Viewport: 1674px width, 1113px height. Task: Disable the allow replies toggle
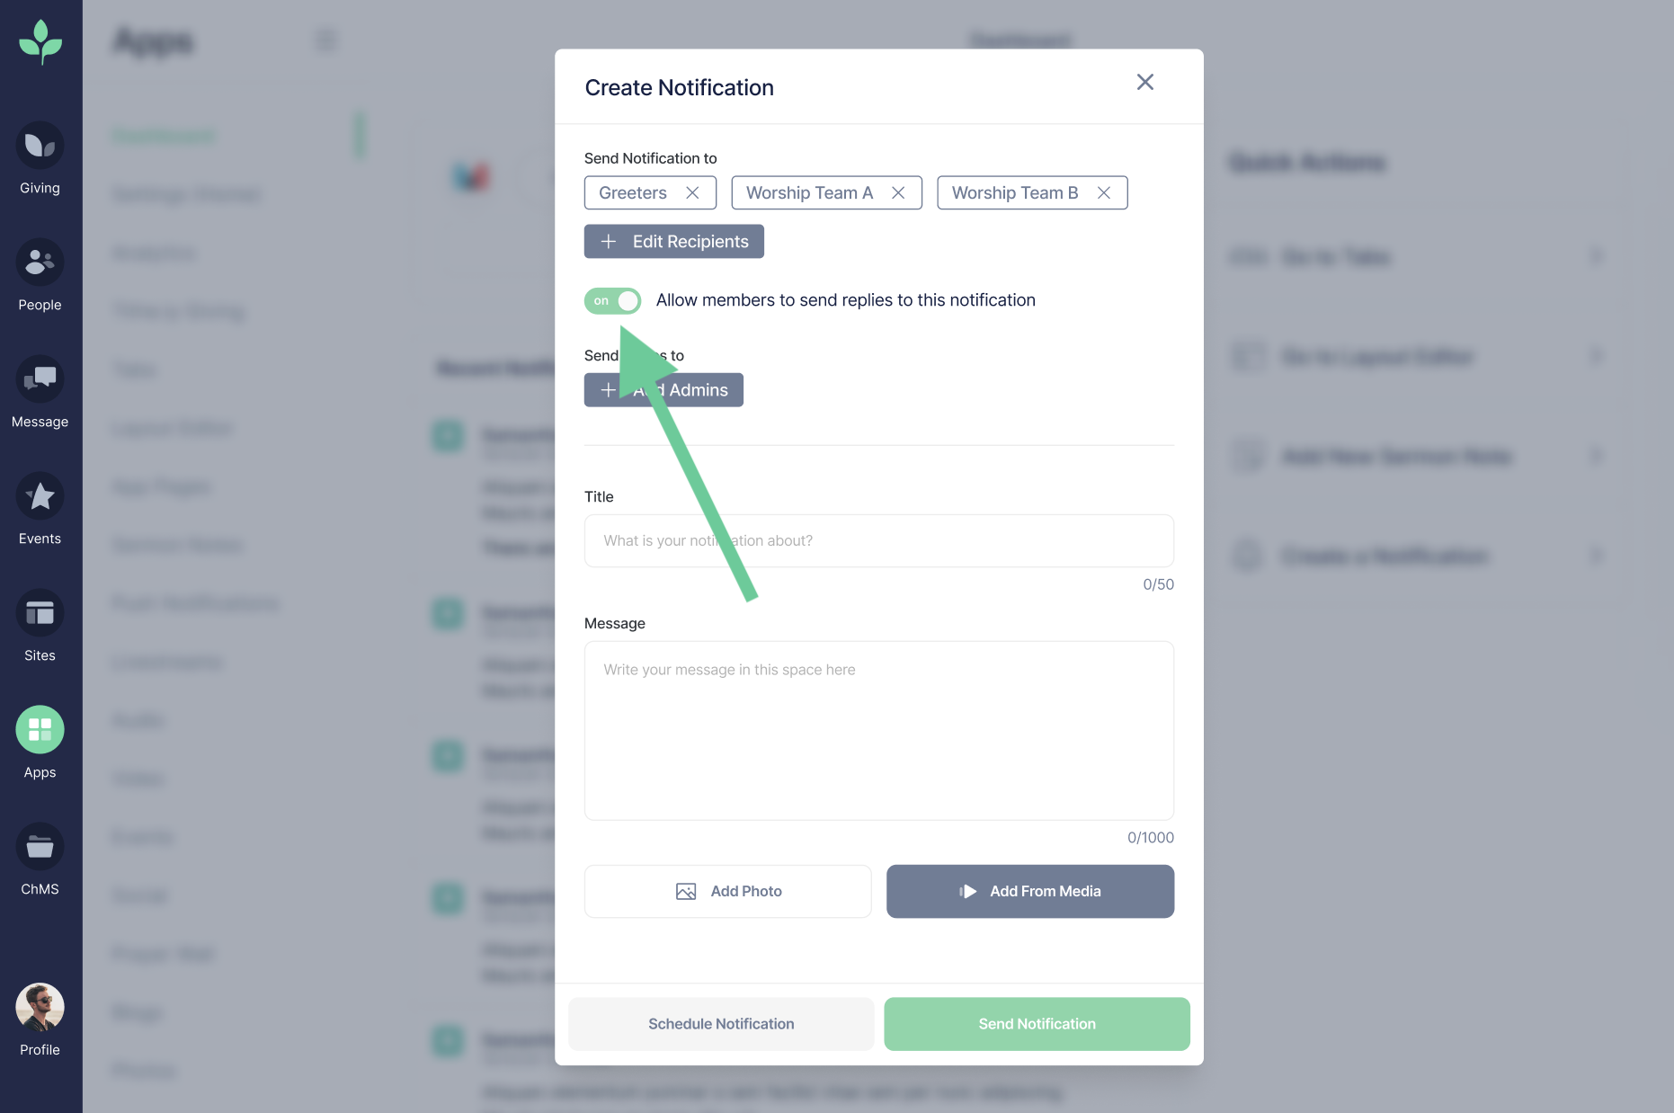[612, 300]
